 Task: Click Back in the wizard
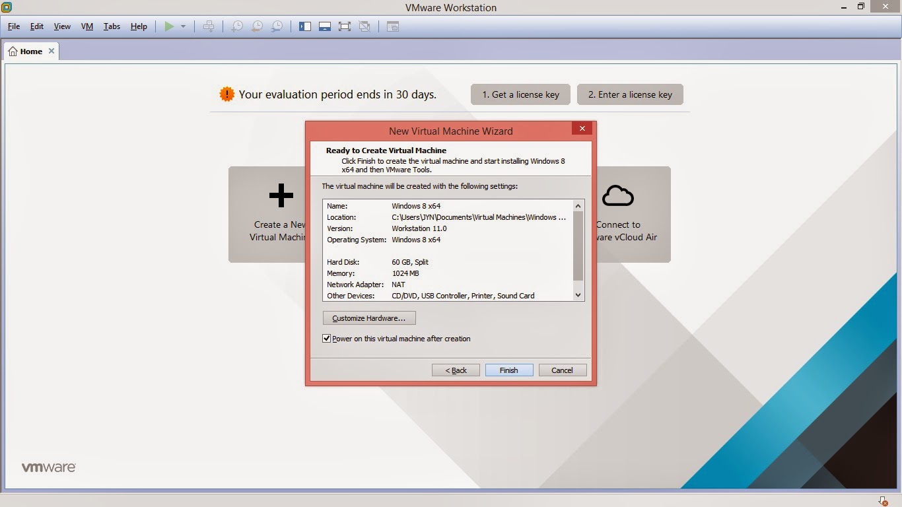coord(456,370)
